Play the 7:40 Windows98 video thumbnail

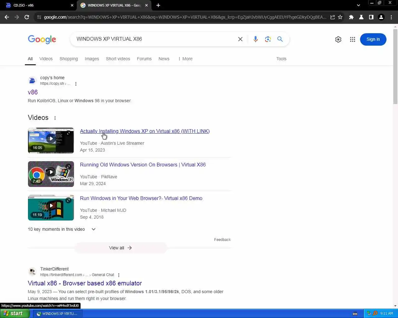[x=51, y=174]
